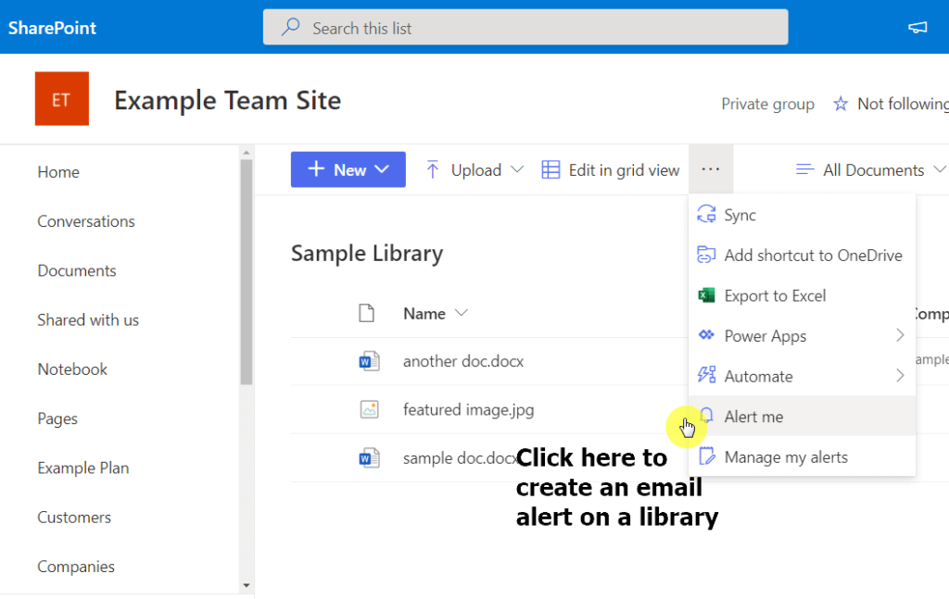The image size is (949, 599).
Task: Open Example Plan in the navigation
Action: [x=82, y=468]
